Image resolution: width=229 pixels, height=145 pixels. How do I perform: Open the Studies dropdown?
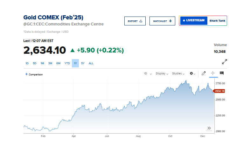click(178, 73)
